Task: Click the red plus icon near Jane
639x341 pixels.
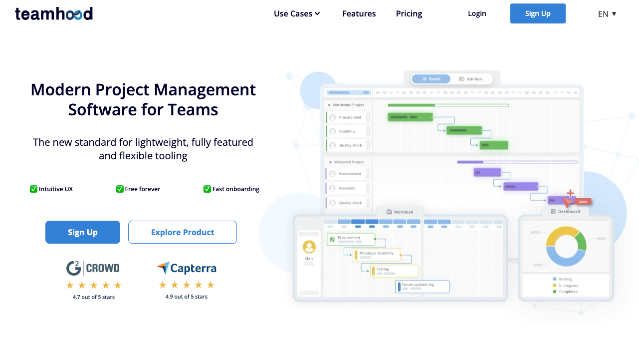Action: coord(570,193)
